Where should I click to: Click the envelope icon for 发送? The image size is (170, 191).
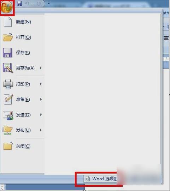pyautogui.click(x=8, y=115)
